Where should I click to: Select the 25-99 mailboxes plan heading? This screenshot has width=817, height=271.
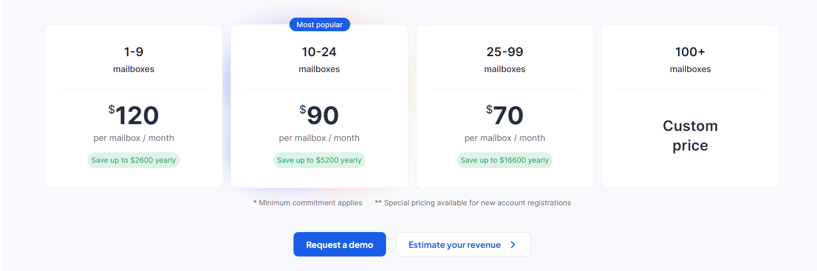[x=504, y=52]
